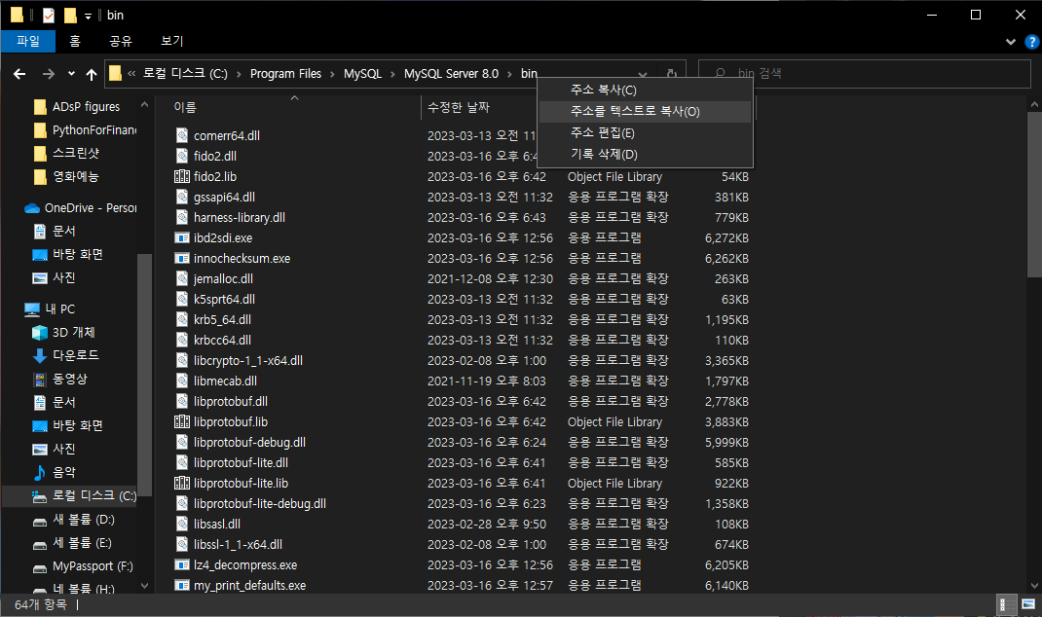The image size is (1042, 617).
Task: Open the blue Help question icon
Action: (x=1032, y=41)
